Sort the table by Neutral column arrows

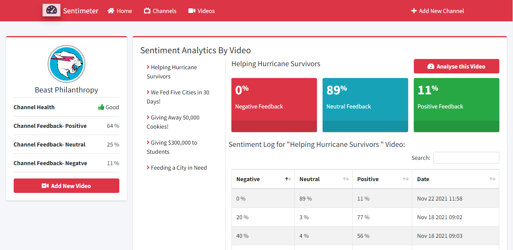pyautogui.click(x=346, y=179)
